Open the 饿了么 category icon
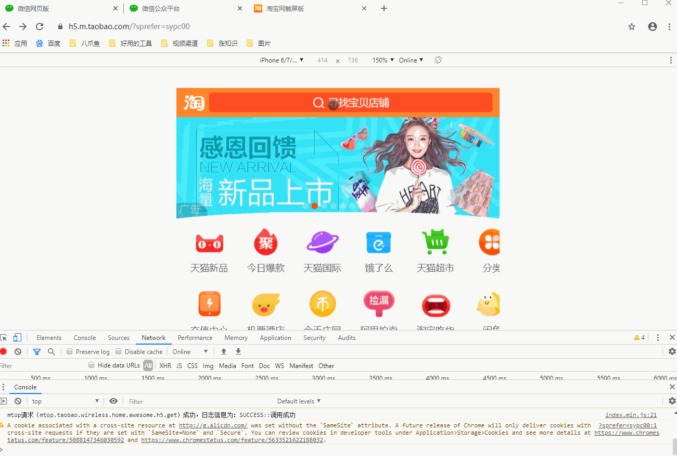The height and width of the screenshot is (456, 677). (379, 242)
